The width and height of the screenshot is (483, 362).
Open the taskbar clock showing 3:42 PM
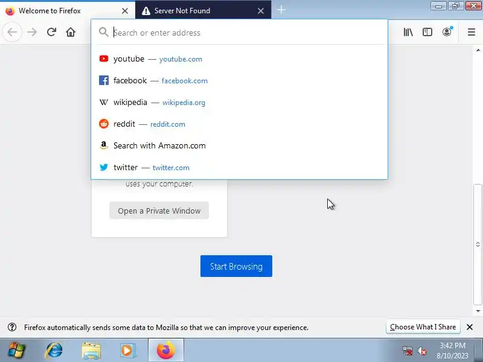[452, 351]
